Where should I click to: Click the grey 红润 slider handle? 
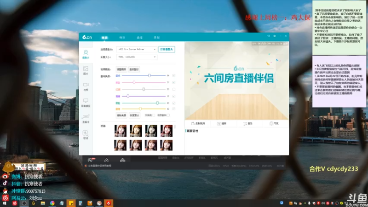coord(144,89)
